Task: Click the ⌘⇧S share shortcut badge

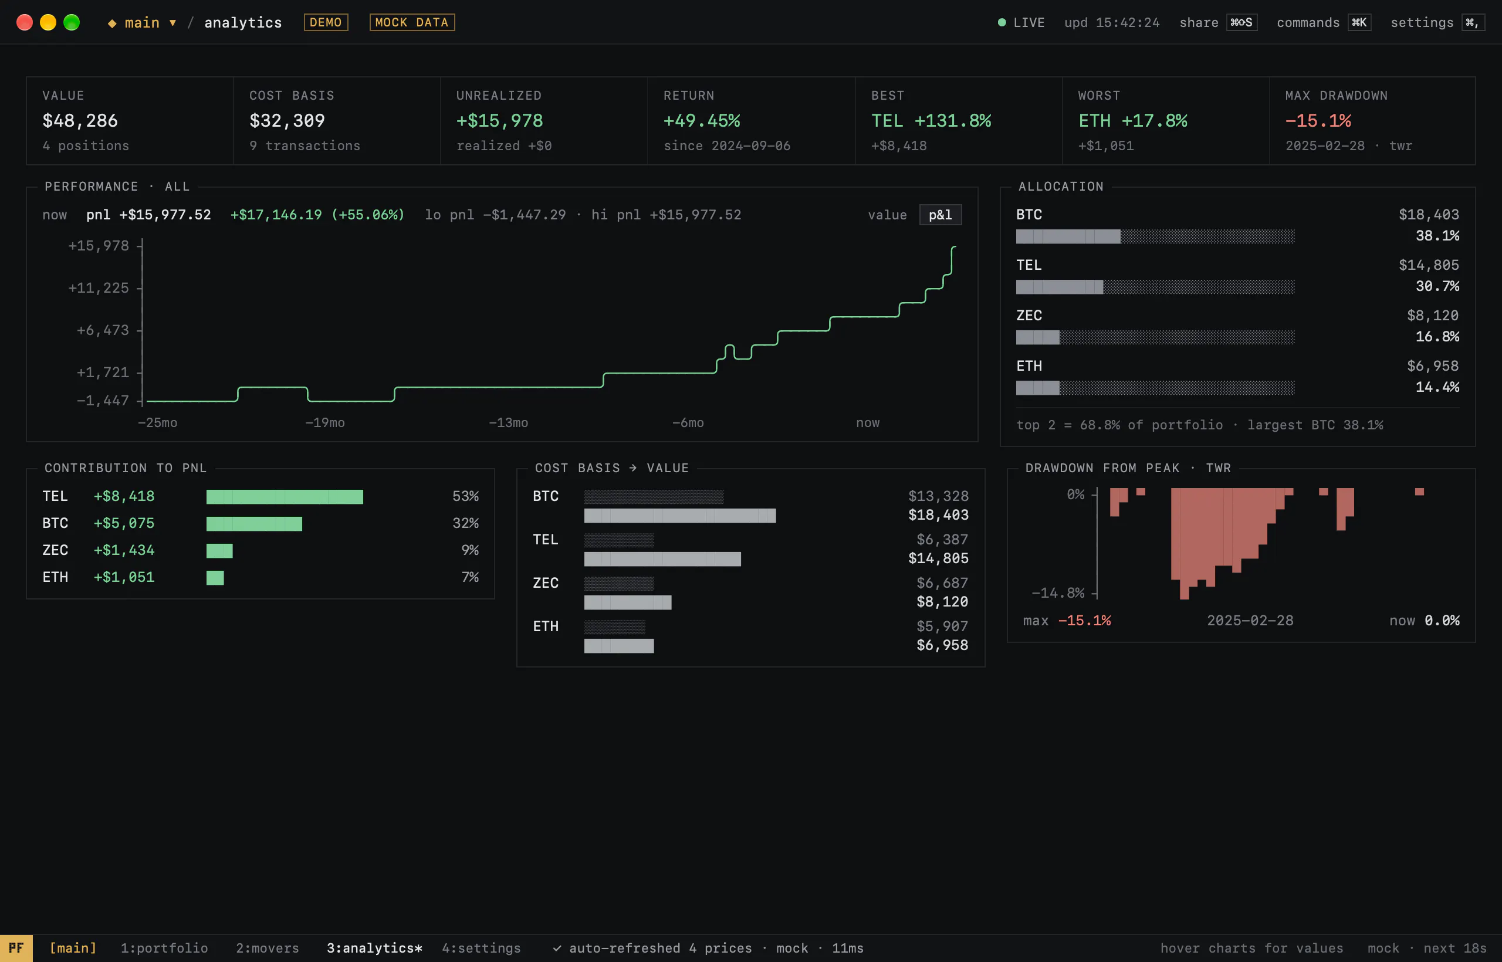Action: coord(1241,22)
